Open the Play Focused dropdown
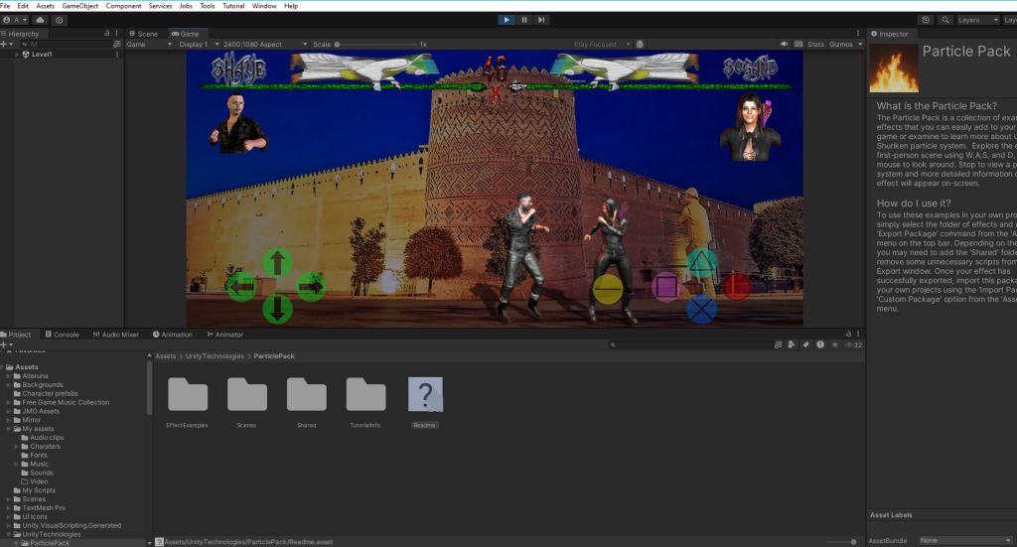 [601, 44]
